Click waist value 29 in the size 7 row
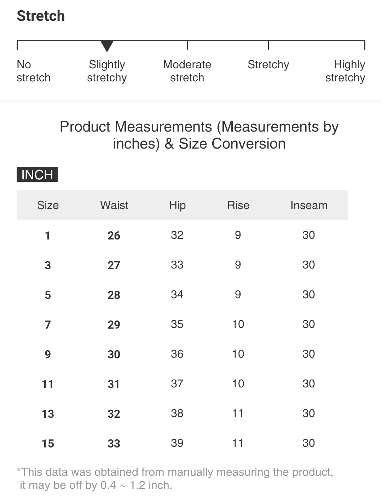 (x=114, y=325)
